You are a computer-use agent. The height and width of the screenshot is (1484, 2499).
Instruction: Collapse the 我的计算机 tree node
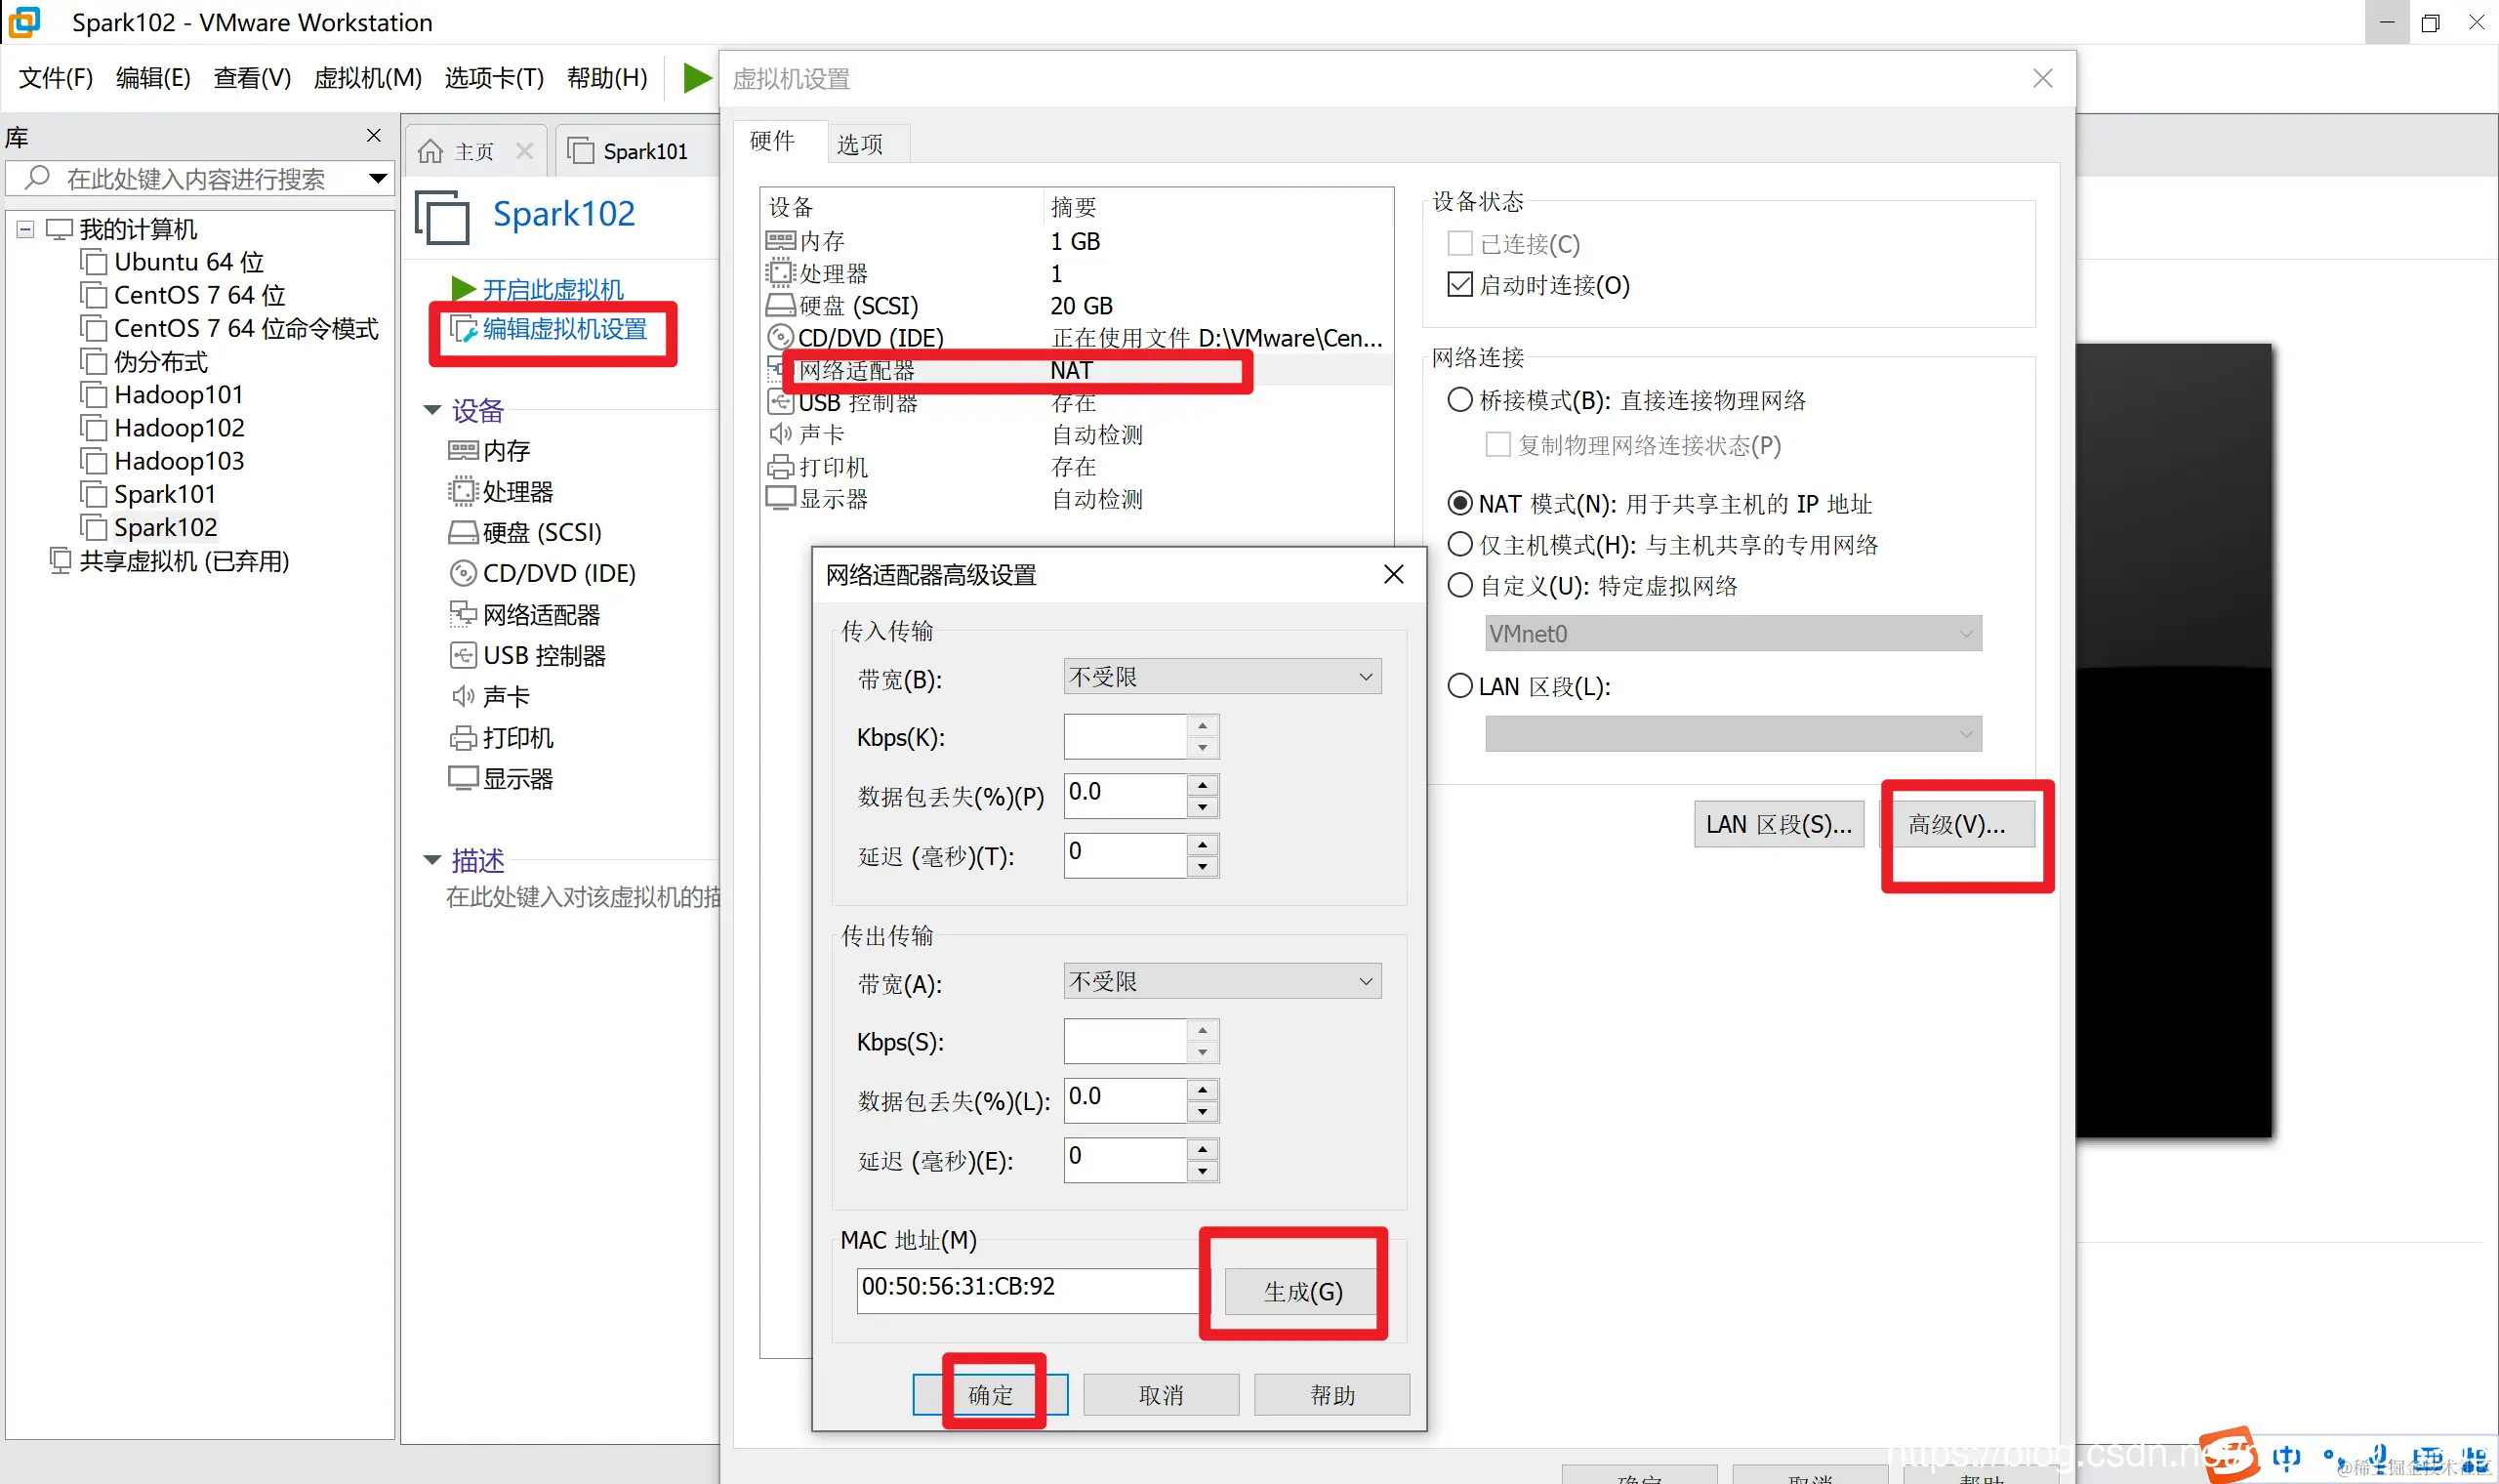coord(26,229)
